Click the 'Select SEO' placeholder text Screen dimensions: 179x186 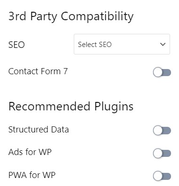click(95, 45)
